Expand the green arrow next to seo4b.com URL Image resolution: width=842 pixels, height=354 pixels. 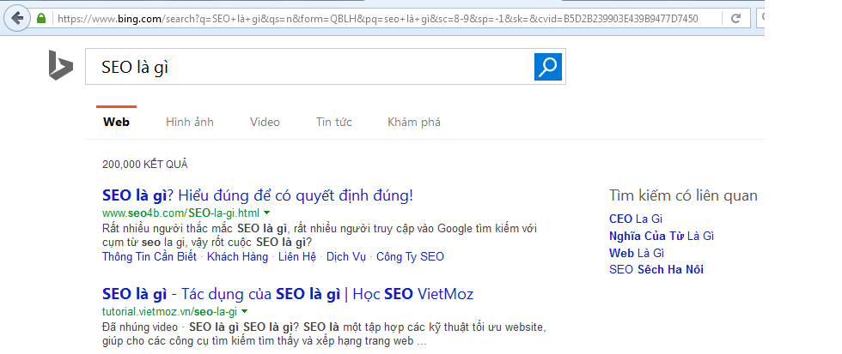point(267,213)
